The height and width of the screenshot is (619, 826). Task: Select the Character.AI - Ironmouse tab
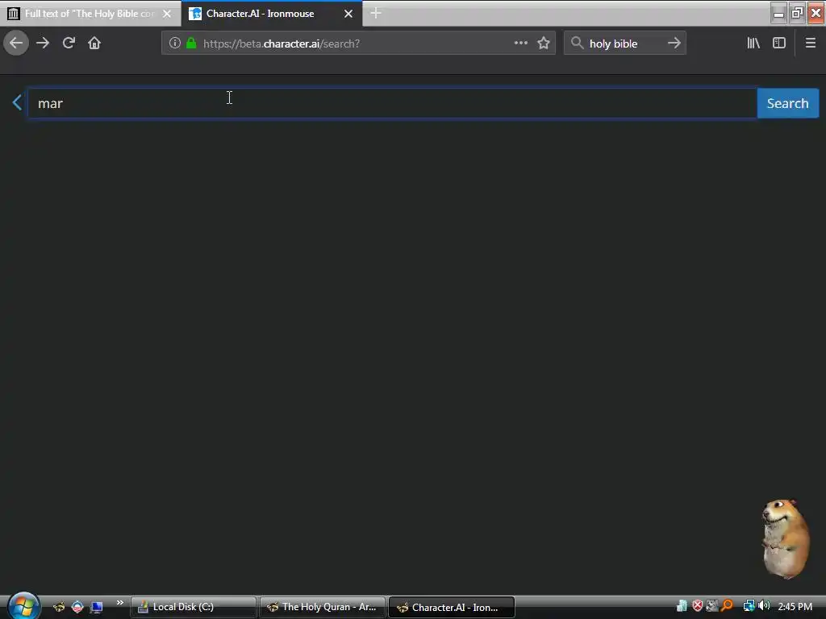tap(272, 13)
